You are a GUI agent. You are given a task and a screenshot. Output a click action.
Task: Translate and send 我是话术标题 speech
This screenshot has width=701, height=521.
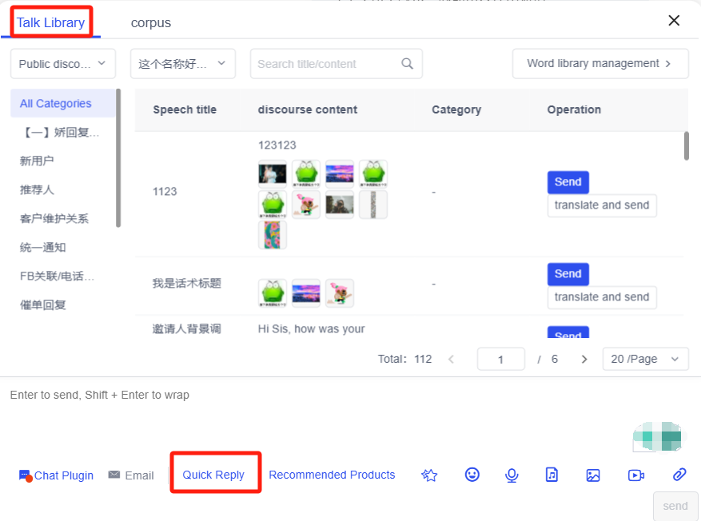pos(602,296)
